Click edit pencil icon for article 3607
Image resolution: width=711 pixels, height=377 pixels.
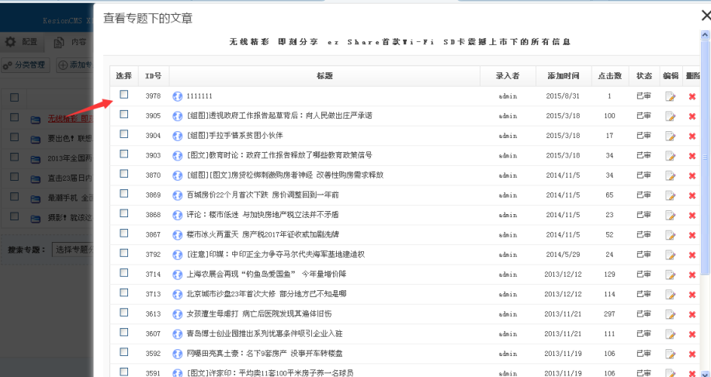click(670, 334)
